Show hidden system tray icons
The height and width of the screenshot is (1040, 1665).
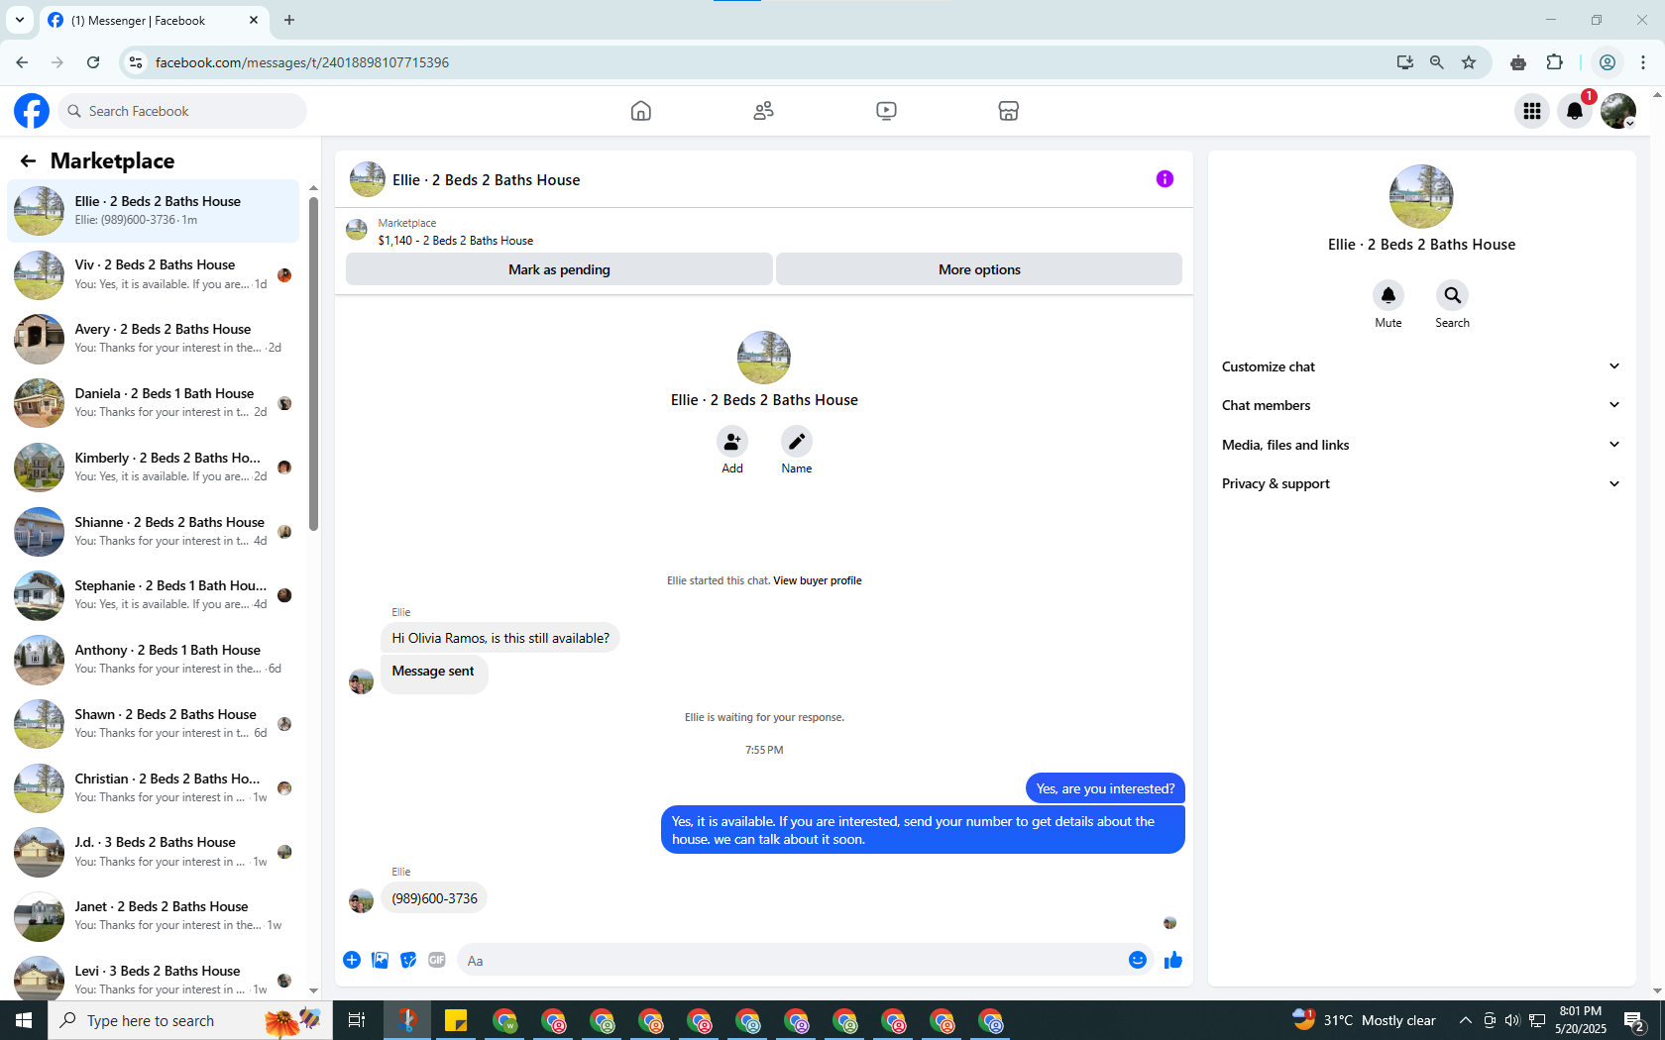1465,1020
